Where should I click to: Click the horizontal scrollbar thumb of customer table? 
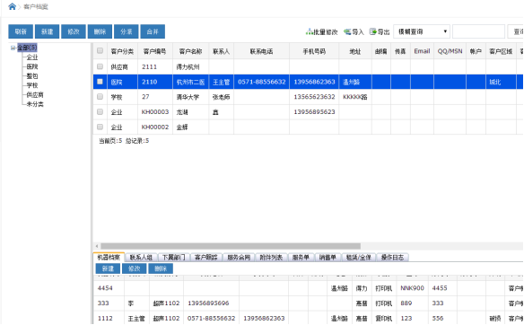[x=231, y=246]
